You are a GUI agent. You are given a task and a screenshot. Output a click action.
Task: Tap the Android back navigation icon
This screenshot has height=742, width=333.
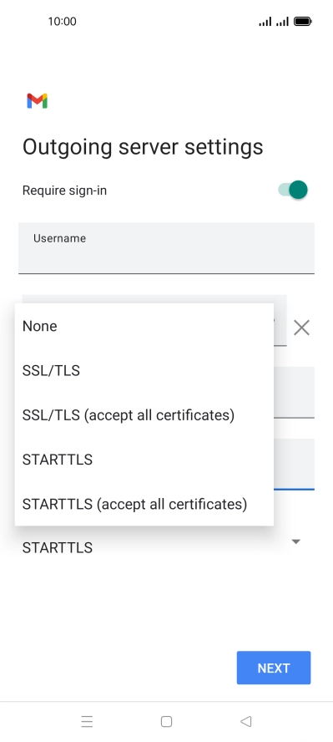click(245, 721)
